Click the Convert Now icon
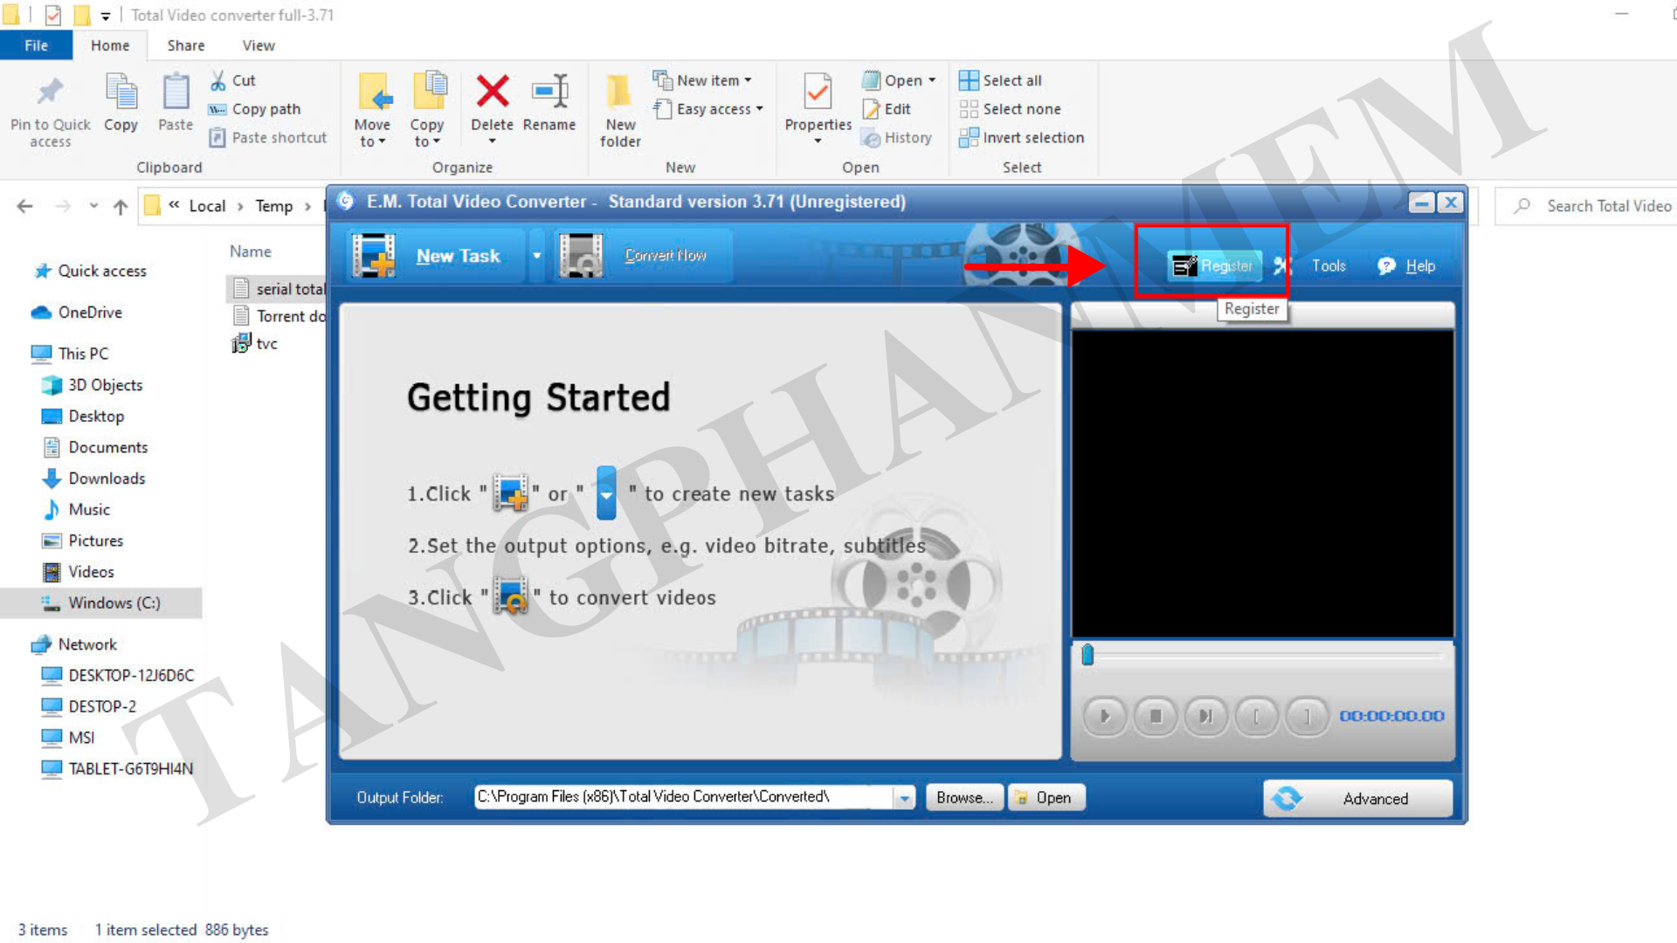Image resolution: width=1677 pixels, height=943 pixels. coord(580,256)
